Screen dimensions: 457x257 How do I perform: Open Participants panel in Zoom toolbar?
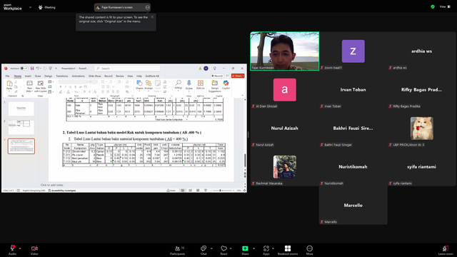[x=178, y=250]
